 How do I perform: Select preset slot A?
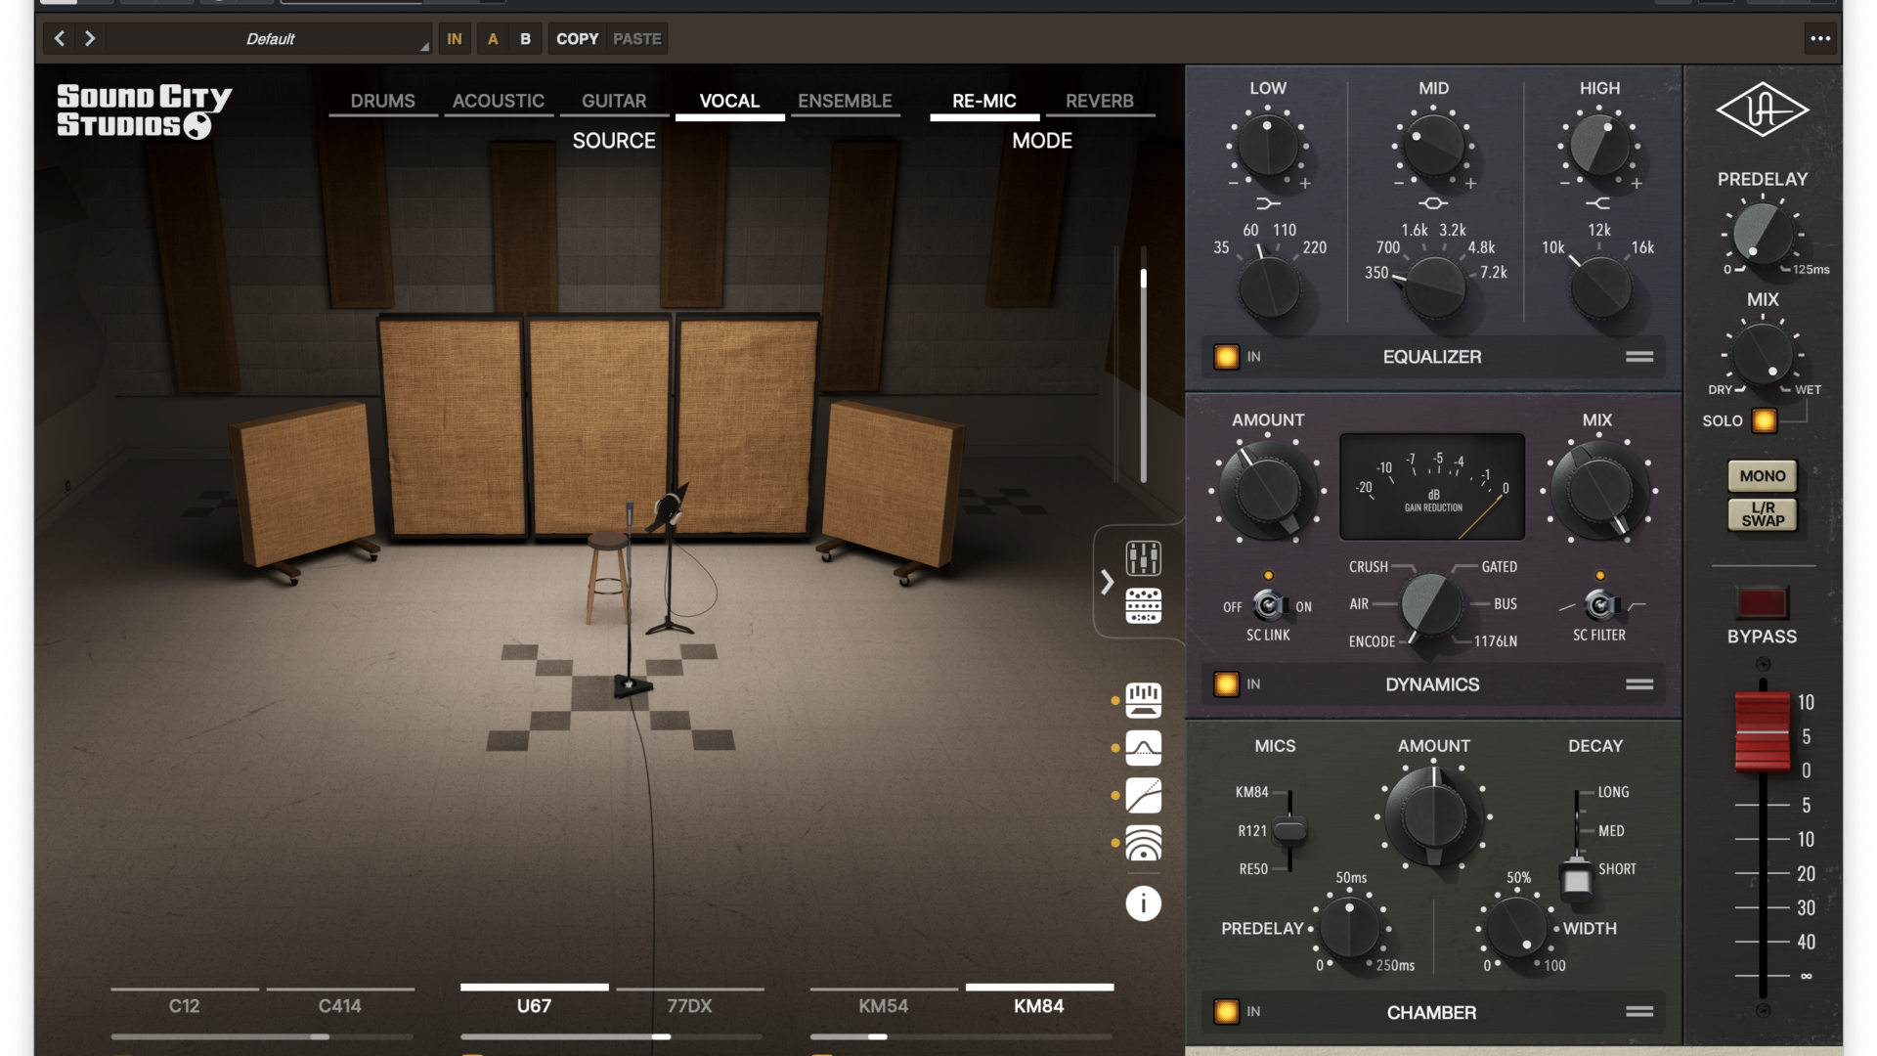(493, 39)
